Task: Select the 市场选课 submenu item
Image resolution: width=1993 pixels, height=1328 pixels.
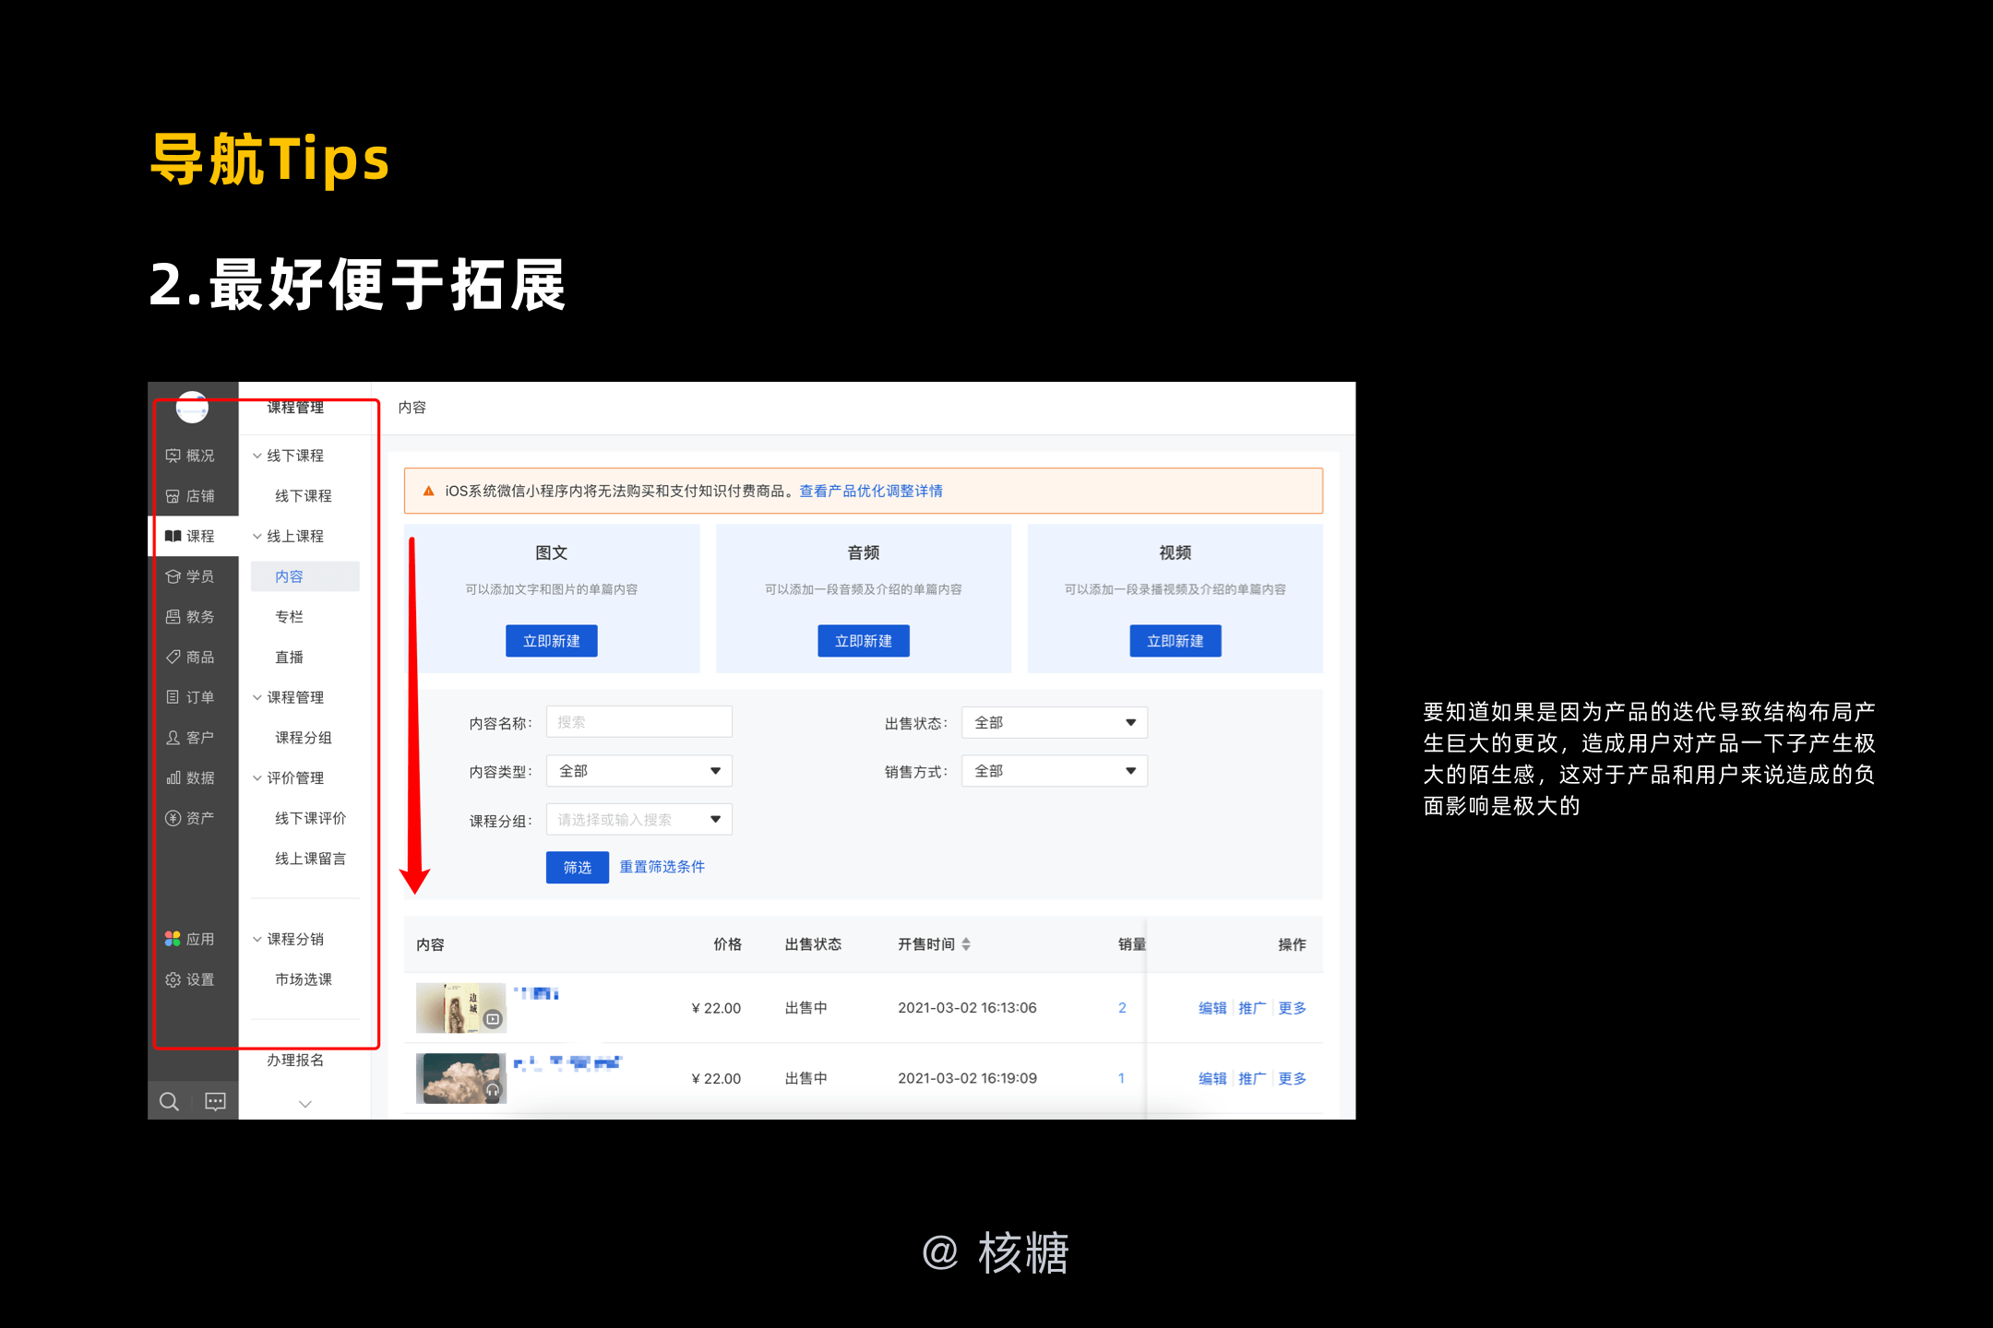Action: [304, 979]
